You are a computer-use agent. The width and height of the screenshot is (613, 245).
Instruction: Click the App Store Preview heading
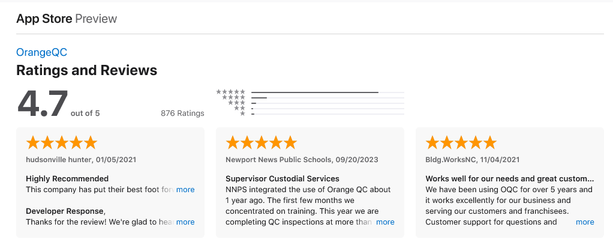pos(67,19)
